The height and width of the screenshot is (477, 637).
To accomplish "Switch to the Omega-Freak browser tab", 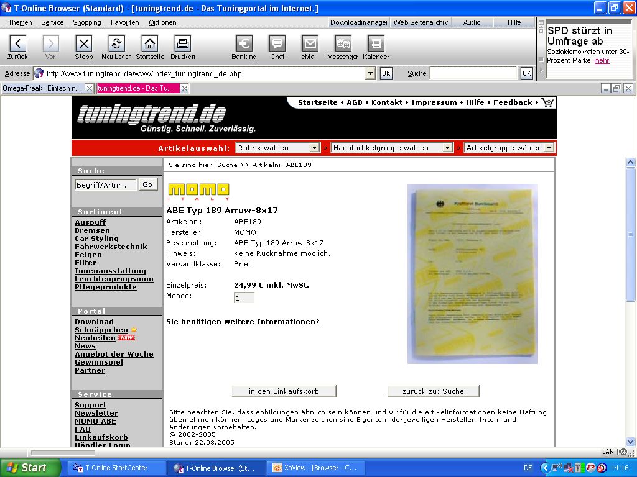I will (42, 88).
